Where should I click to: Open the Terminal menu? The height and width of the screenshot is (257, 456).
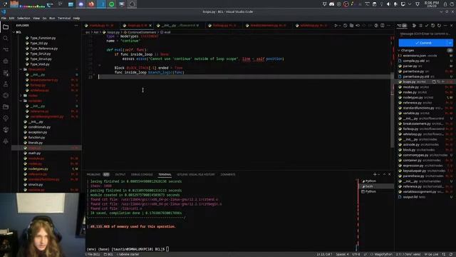click(x=64, y=18)
